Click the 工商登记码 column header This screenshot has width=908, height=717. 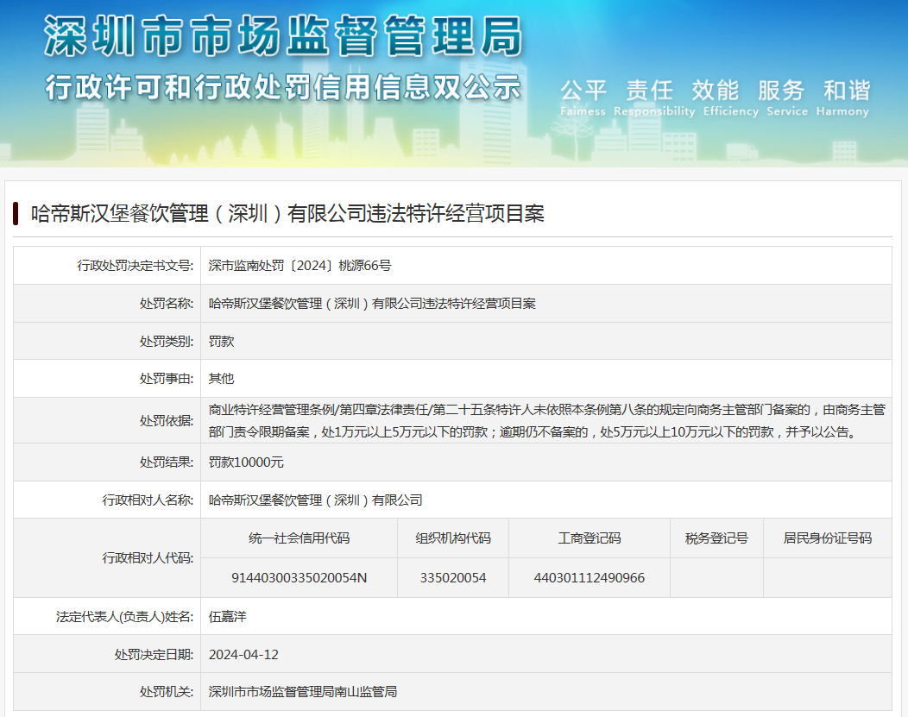[x=590, y=538]
